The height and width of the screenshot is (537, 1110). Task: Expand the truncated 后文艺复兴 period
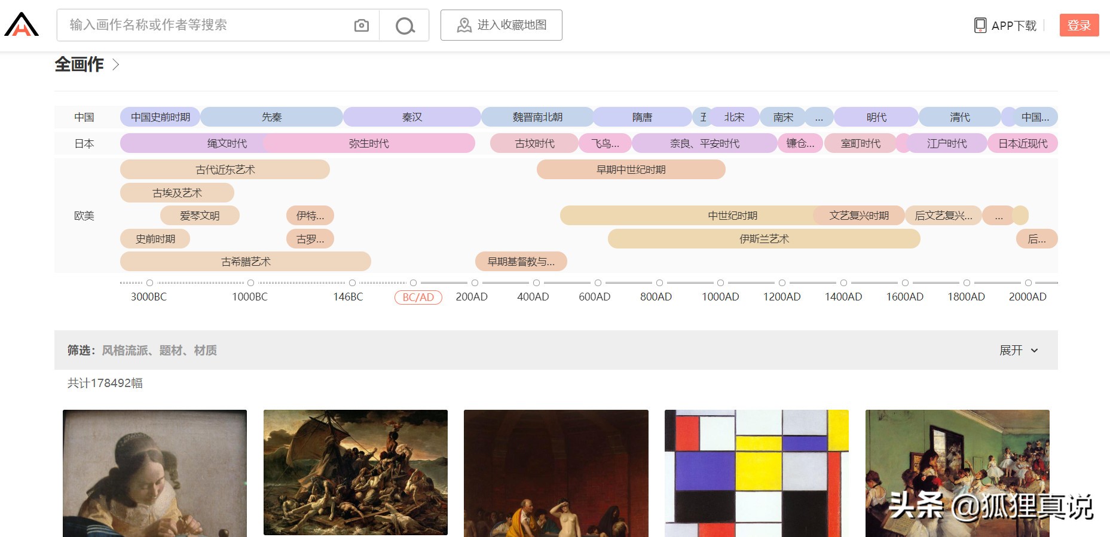pyautogui.click(x=943, y=216)
